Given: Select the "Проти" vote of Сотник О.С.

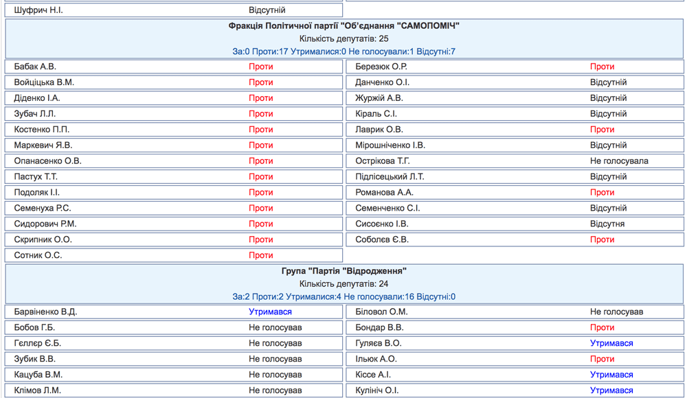Looking at the screenshot, I should [x=260, y=256].
